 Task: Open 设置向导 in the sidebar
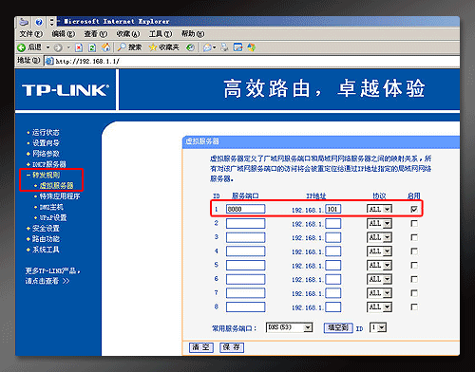pyautogui.click(x=46, y=143)
